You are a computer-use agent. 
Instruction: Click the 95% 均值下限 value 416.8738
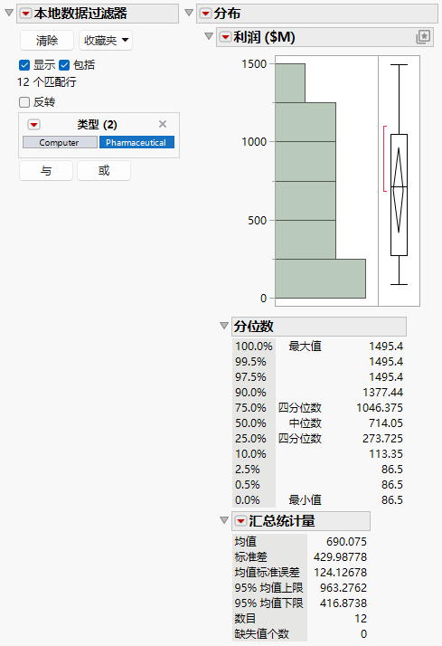pos(343,603)
